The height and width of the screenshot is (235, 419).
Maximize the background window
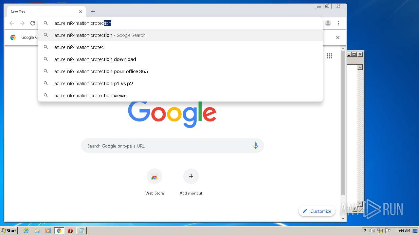point(354,55)
